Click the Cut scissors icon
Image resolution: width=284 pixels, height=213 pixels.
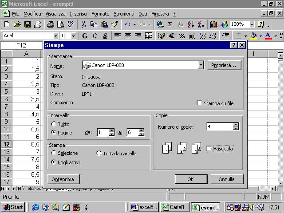tap(83, 24)
